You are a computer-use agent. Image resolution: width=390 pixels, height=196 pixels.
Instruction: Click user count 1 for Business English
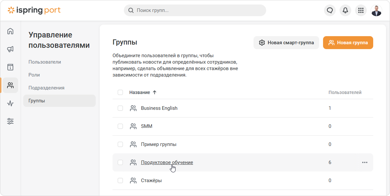point(330,108)
